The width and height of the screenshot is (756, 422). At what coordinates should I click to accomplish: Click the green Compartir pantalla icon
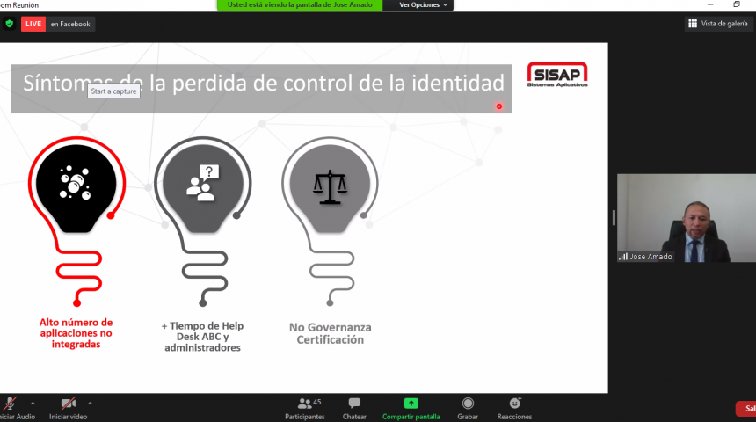click(411, 404)
